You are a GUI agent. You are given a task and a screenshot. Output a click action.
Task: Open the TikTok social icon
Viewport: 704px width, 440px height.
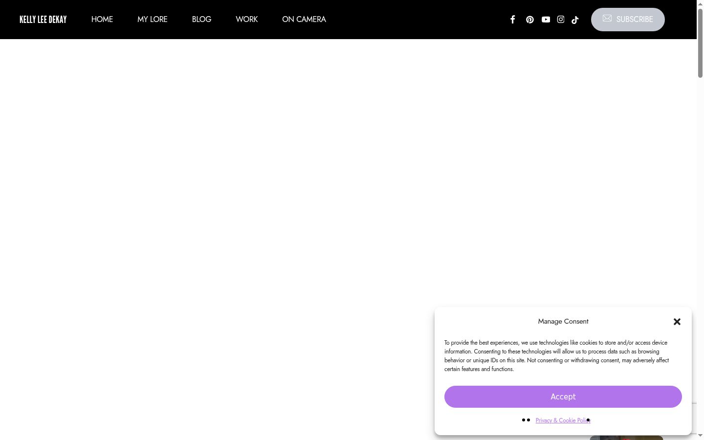575,20
